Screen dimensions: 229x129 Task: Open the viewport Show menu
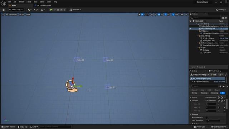click(28, 14)
